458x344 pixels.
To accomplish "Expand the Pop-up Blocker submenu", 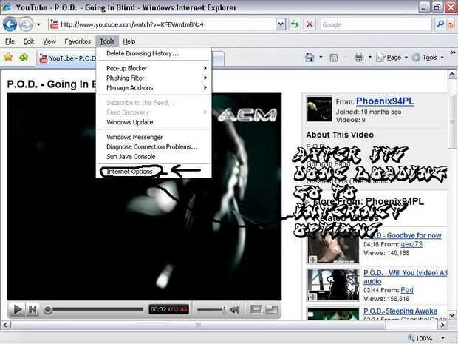I will tap(154, 68).
